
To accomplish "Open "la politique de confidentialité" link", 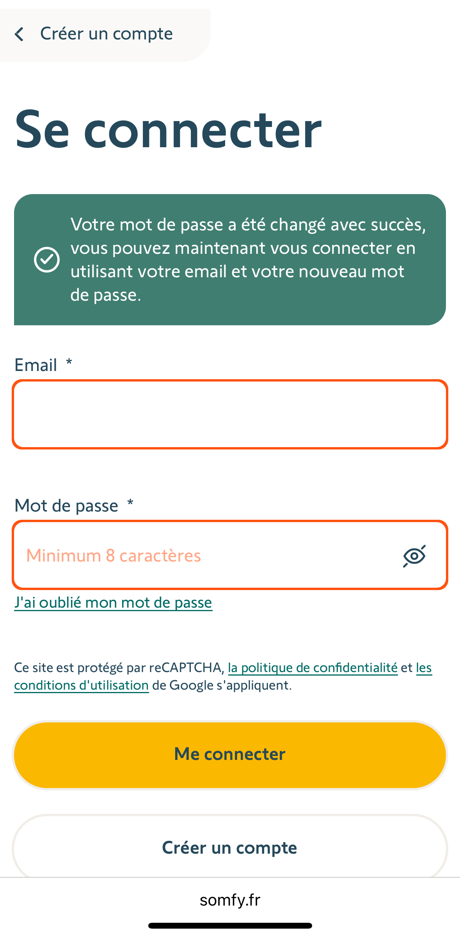I will point(313,668).
